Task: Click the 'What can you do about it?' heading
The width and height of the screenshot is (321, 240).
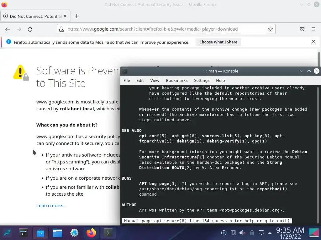Action: 67,125
